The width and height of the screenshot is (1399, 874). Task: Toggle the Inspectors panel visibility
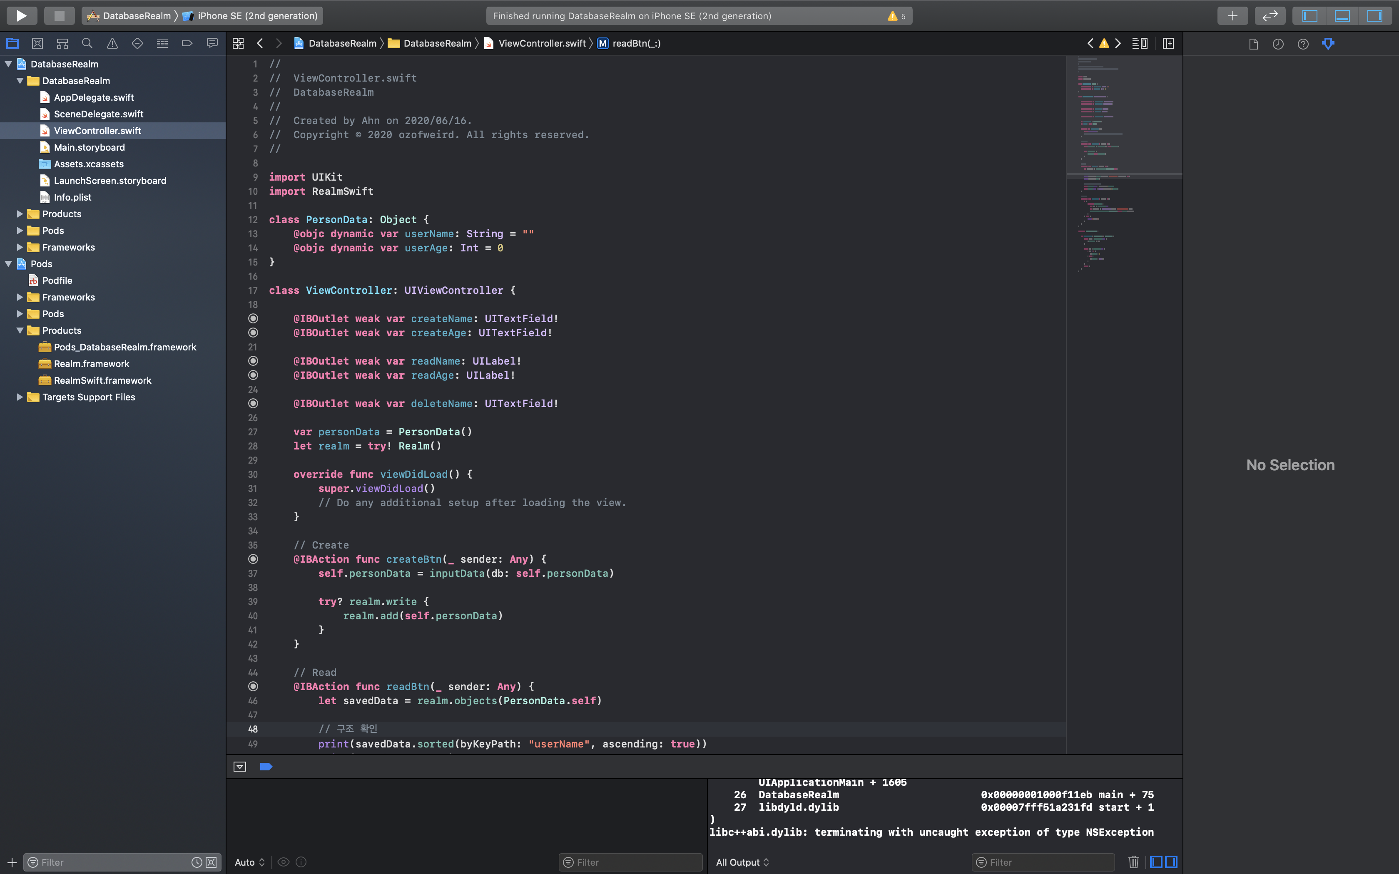tap(1374, 16)
